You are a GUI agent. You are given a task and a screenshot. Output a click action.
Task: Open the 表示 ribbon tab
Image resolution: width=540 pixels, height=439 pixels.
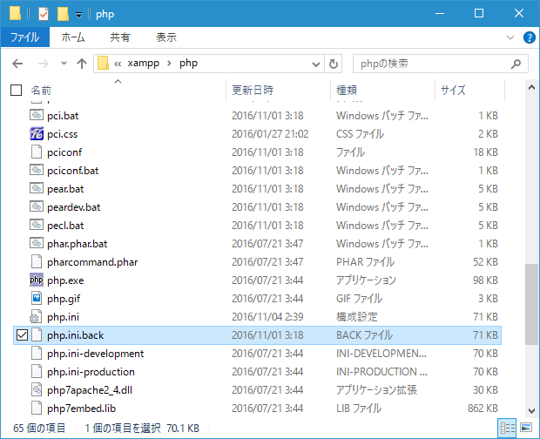166,37
